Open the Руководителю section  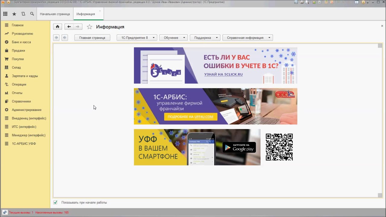tap(25, 34)
